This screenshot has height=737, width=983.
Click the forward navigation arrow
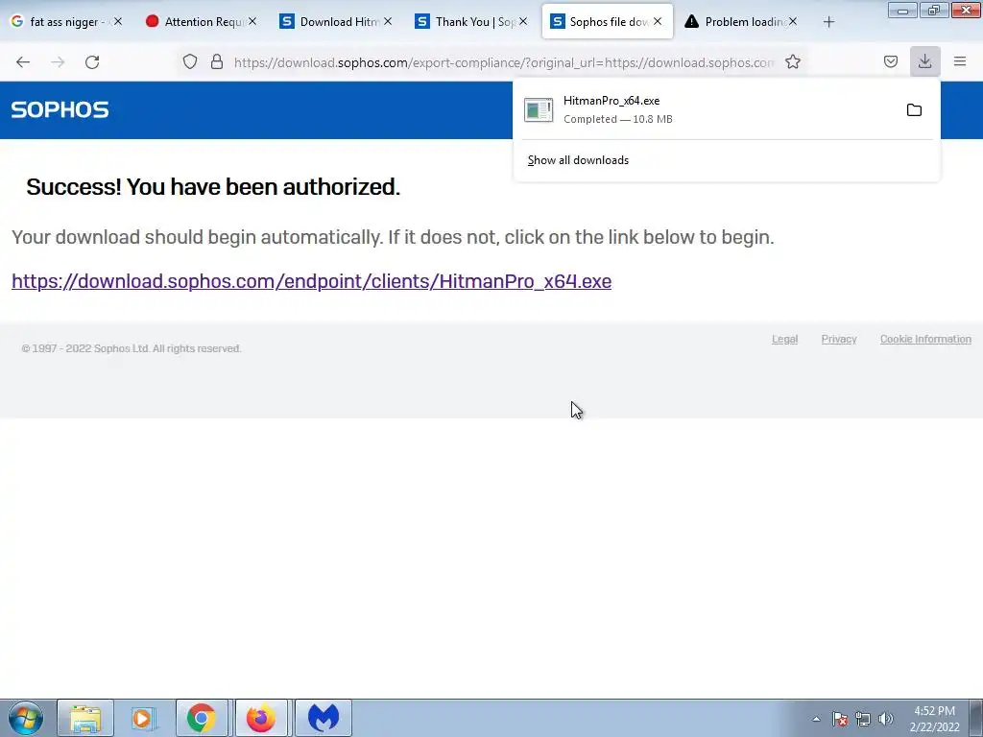point(58,62)
